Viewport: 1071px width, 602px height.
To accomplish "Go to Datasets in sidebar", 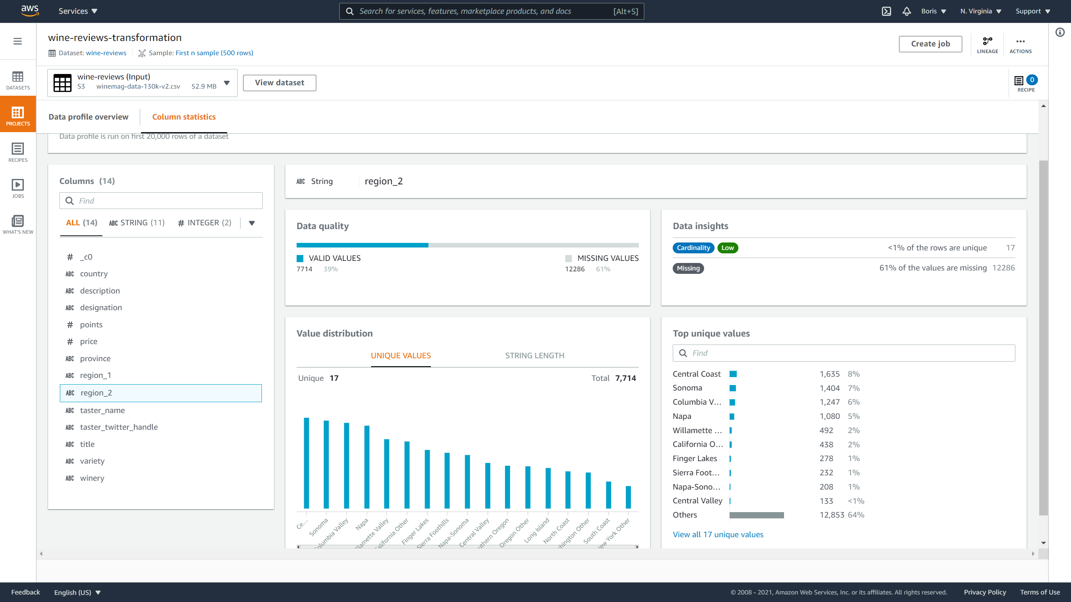I will (x=18, y=81).
